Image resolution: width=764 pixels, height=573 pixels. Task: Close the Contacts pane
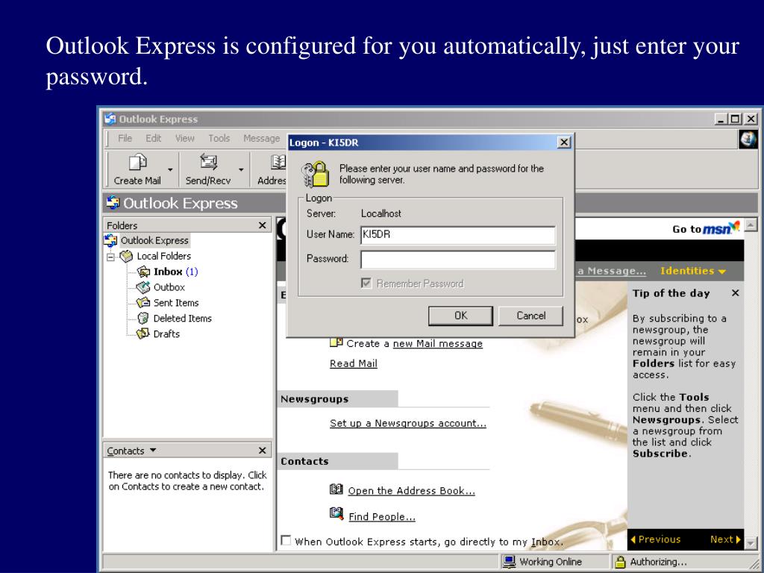tap(262, 451)
